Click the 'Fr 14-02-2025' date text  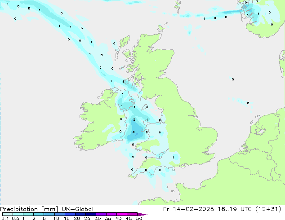point(188,209)
